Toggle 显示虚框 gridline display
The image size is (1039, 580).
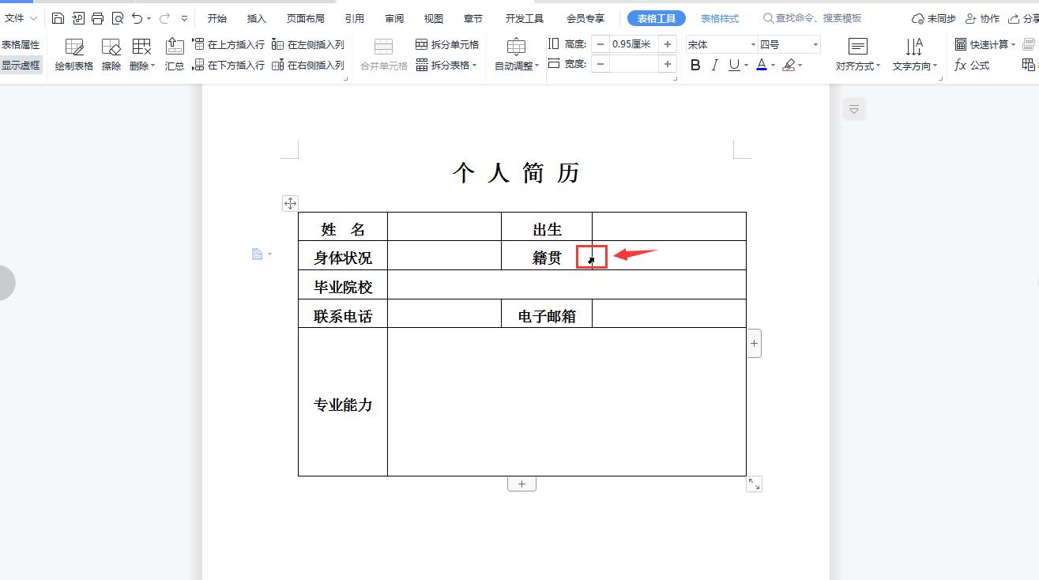(21, 66)
